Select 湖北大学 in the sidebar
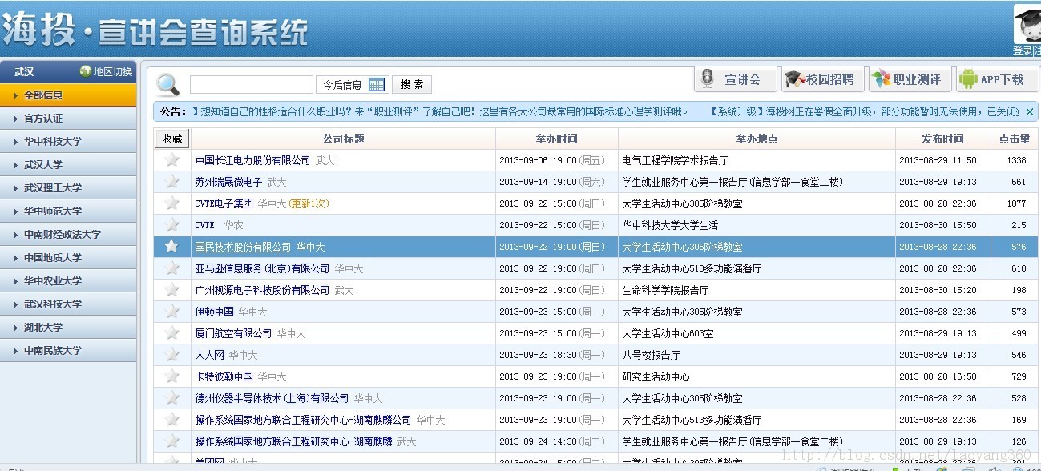 68,327
